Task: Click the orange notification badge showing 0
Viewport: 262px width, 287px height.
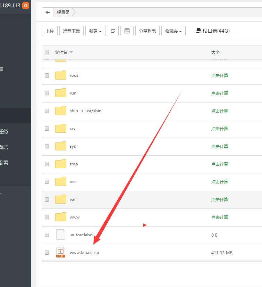Action: tap(25, 6)
